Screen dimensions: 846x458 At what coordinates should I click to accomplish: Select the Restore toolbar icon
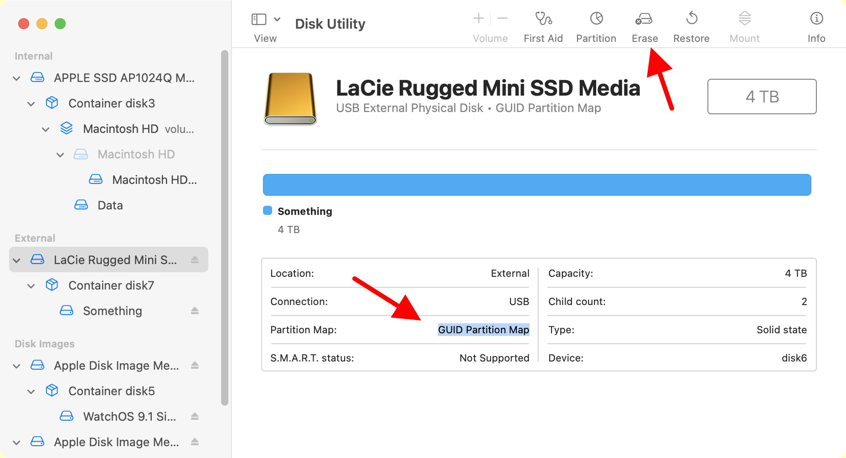pyautogui.click(x=691, y=19)
